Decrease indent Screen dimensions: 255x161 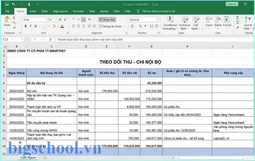pyautogui.click(x=89, y=26)
